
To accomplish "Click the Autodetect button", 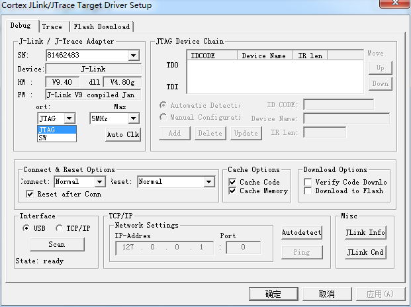I will coord(302,233).
